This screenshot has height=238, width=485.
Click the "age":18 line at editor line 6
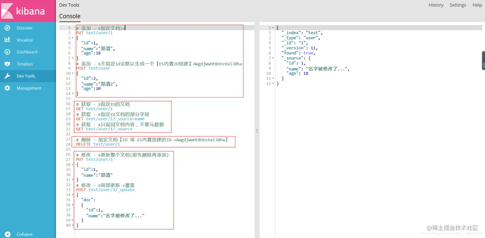coord(91,53)
